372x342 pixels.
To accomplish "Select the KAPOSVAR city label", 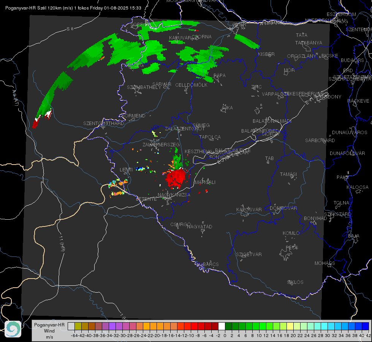I will coord(249,209).
